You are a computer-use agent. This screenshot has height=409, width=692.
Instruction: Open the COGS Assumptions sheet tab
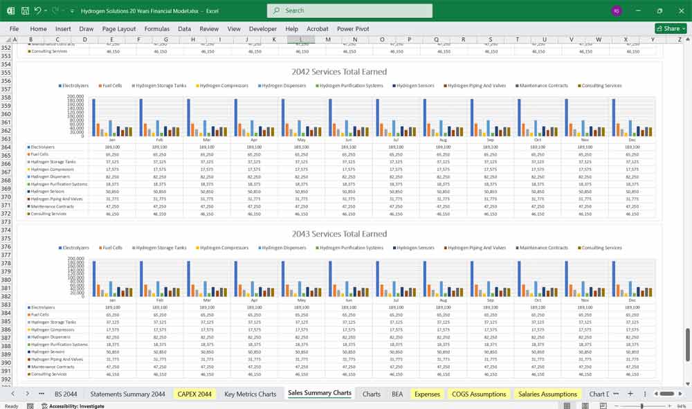coord(479,394)
